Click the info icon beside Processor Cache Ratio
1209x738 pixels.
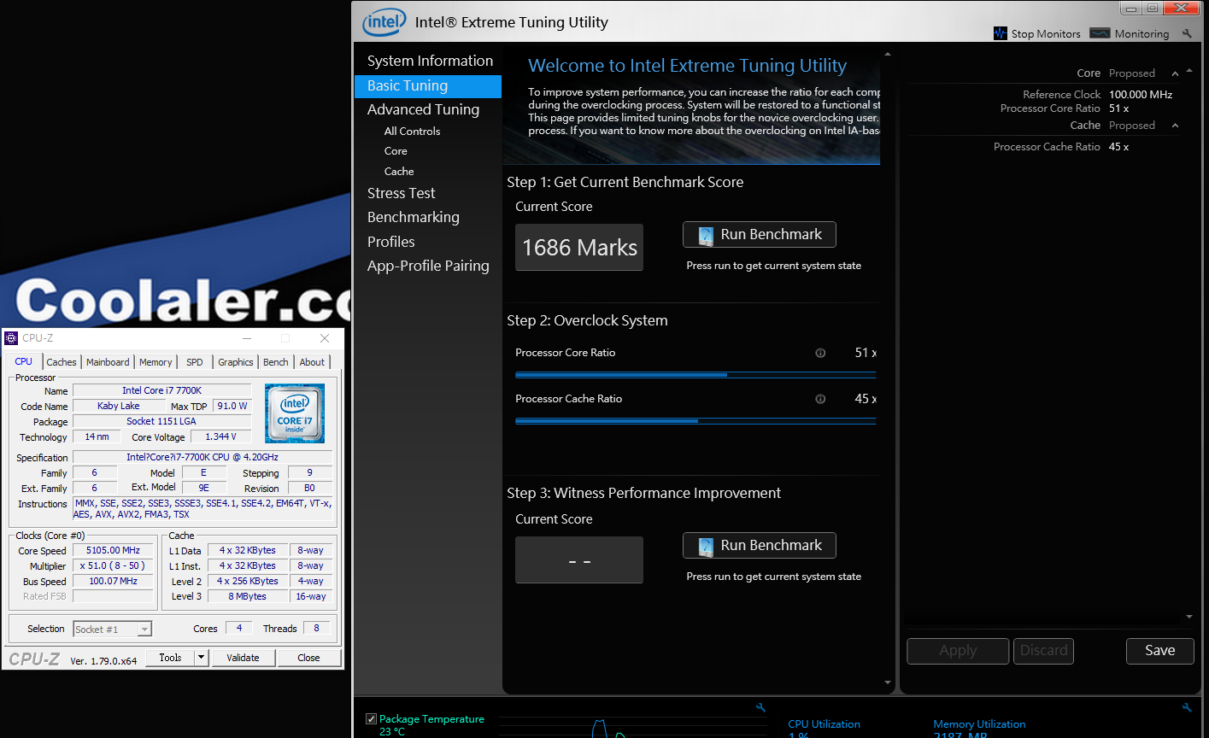tap(820, 399)
